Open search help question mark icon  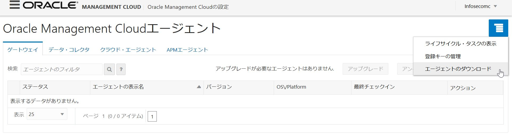(121, 69)
